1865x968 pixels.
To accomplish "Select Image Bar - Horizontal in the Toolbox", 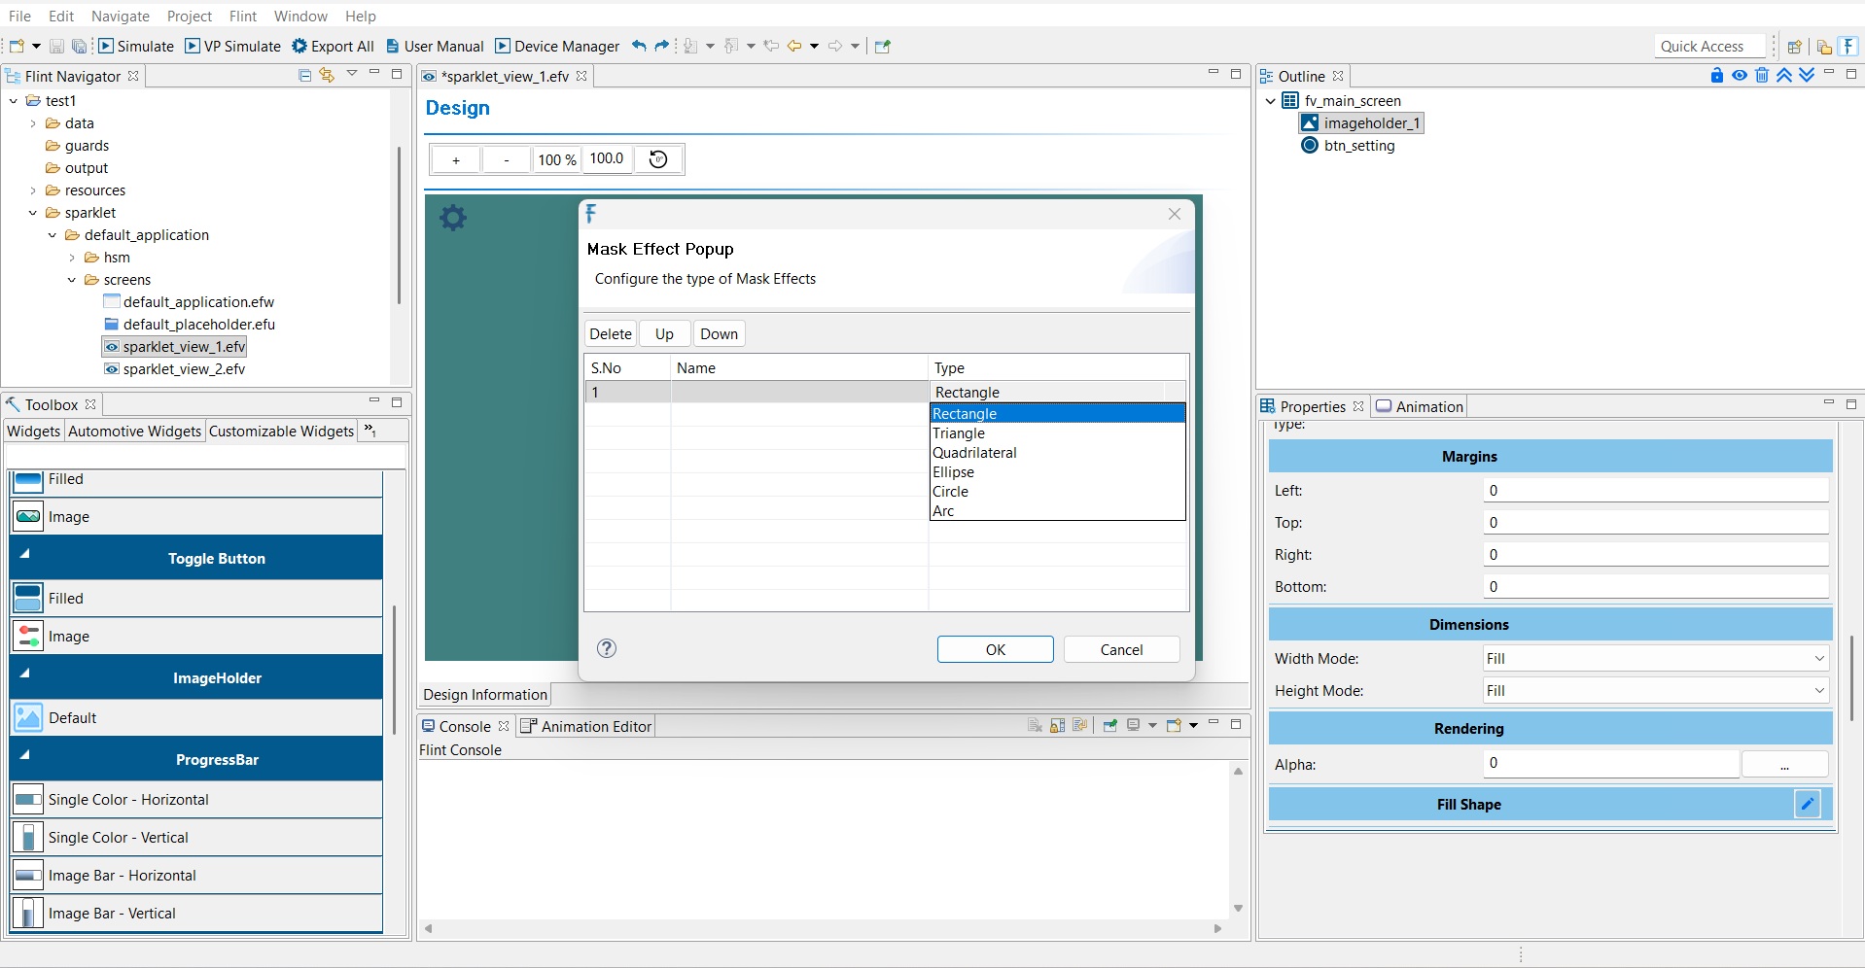I will [196, 876].
